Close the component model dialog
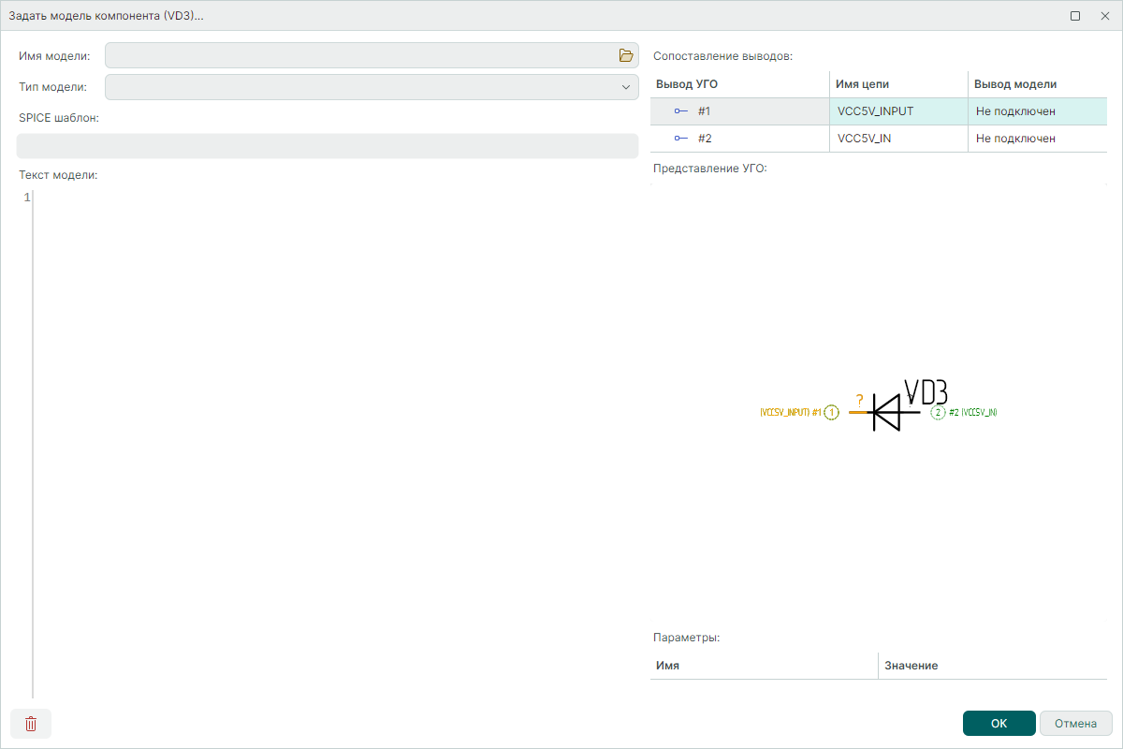 1104,16
